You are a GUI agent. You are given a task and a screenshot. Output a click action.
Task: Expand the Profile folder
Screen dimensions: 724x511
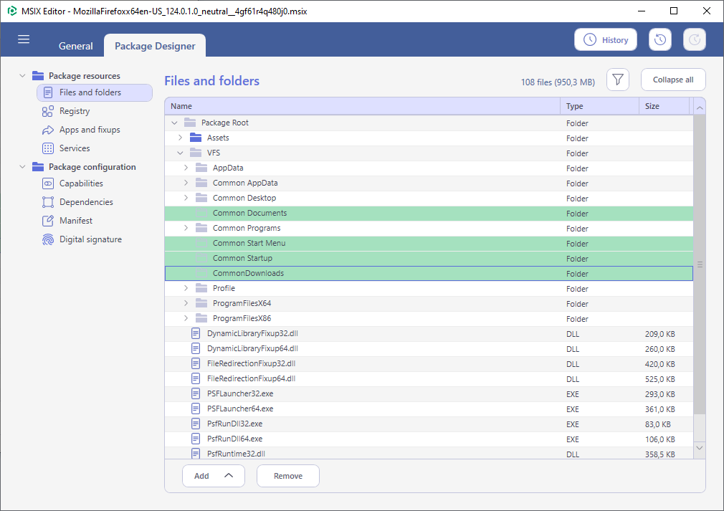point(186,288)
